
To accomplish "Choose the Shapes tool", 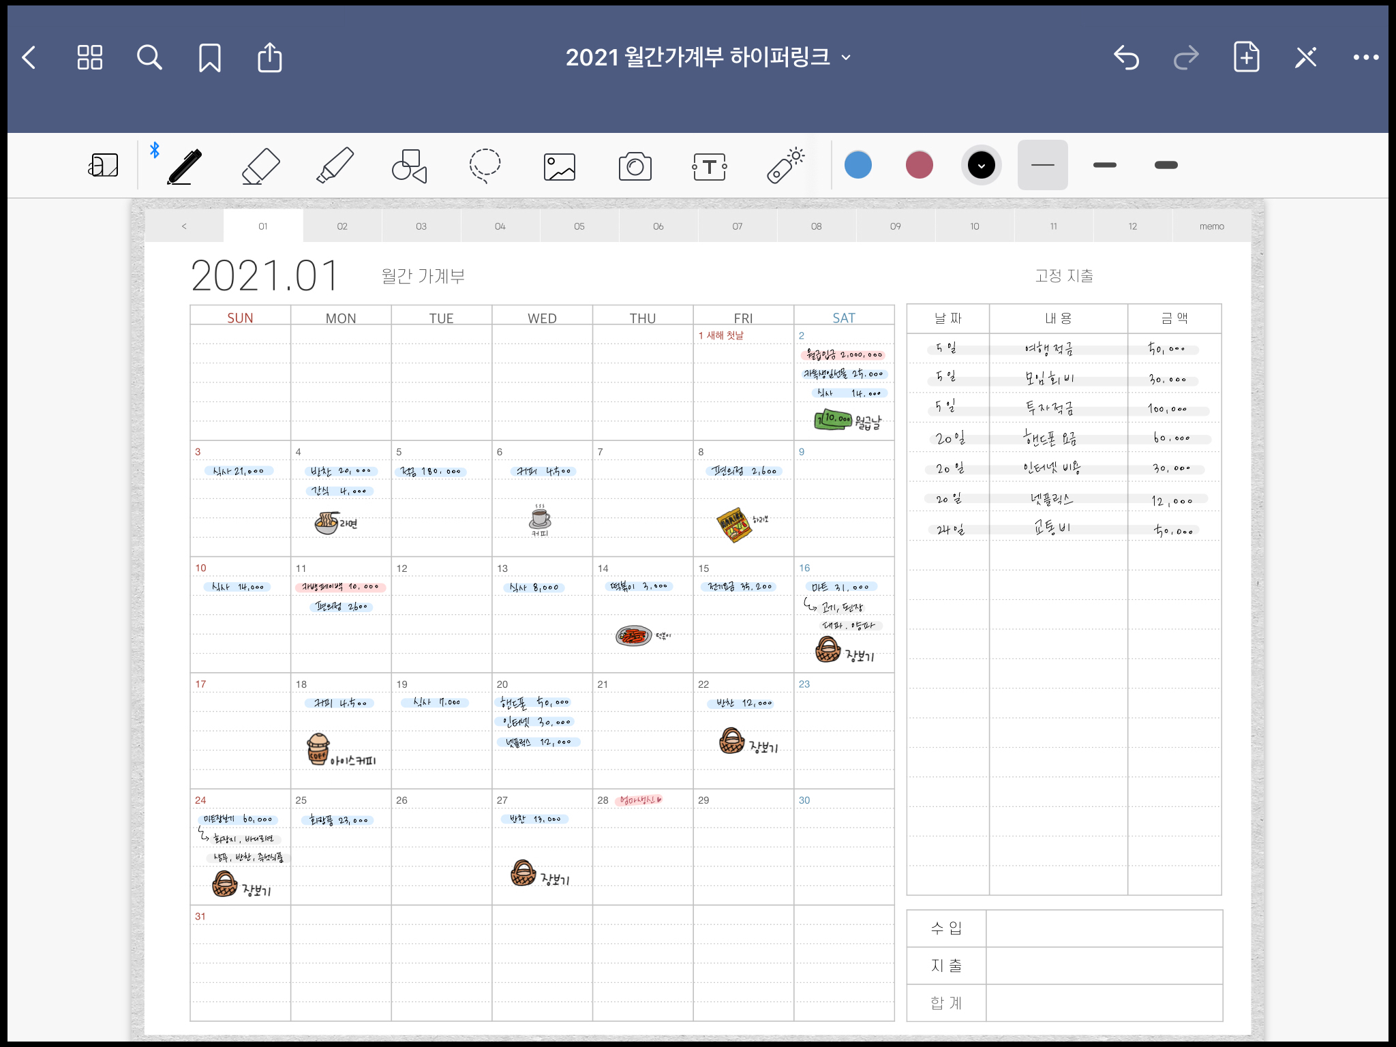I will coord(409,166).
